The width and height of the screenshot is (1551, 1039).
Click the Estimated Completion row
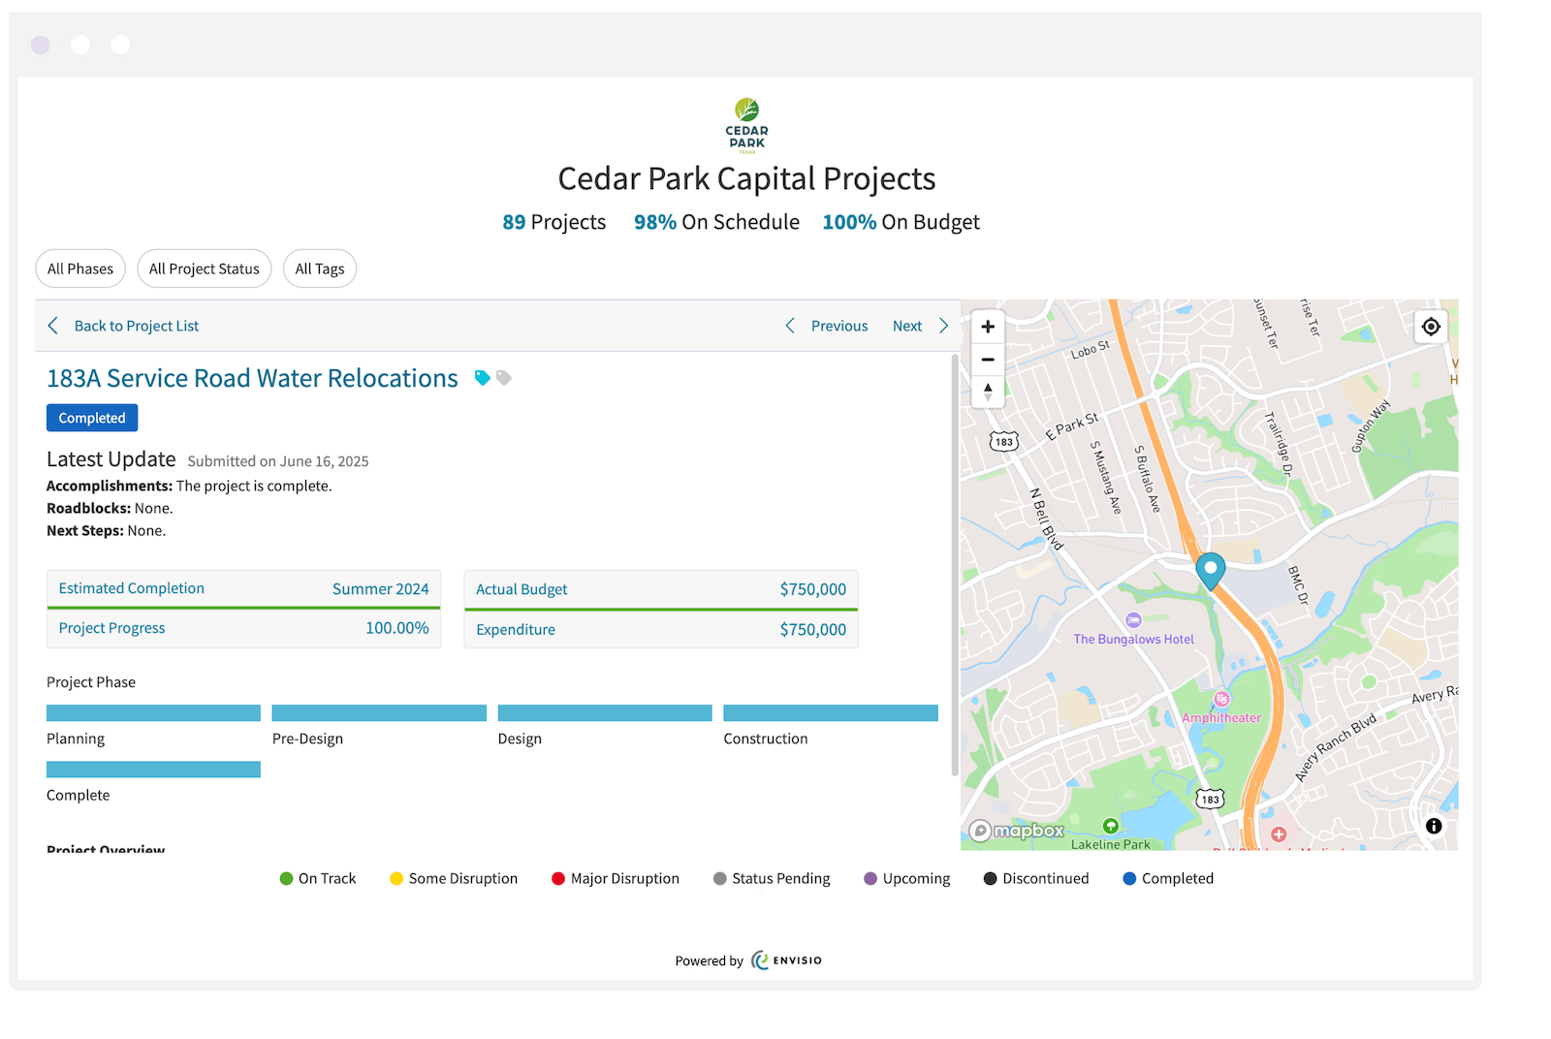click(243, 588)
